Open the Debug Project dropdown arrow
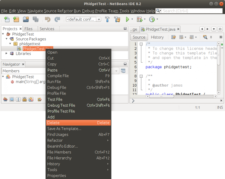This screenshot has height=179, width=225. pos(145,19)
